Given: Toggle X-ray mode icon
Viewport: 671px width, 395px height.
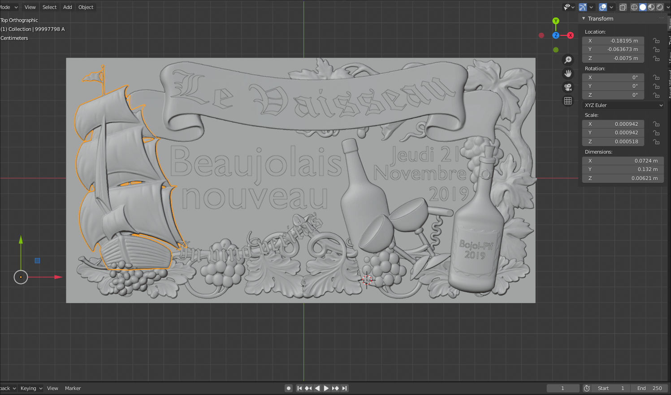Looking at the screenshot, I should [623, 7].
